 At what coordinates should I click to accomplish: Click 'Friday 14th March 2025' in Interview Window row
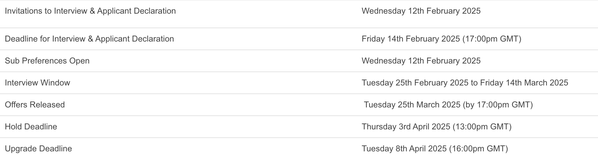pyautogui.click(x=524, y=83)
